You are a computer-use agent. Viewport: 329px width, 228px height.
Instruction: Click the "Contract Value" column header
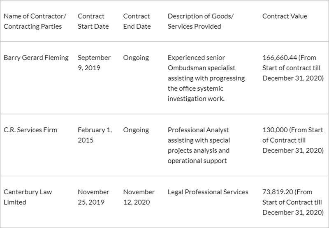click(x=285, y=16)
